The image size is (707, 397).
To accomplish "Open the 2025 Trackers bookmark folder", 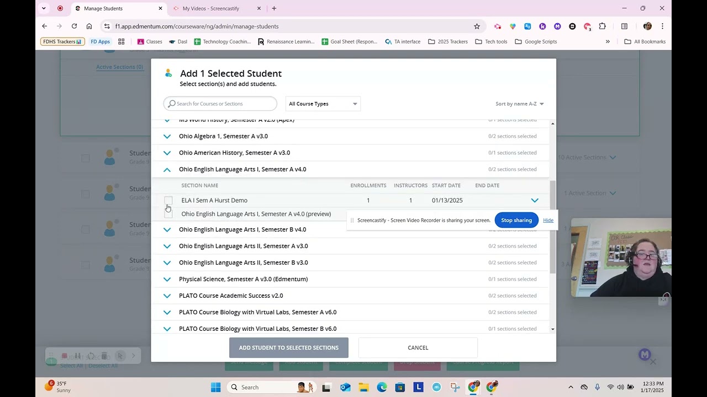I will [x=448, y=41].
